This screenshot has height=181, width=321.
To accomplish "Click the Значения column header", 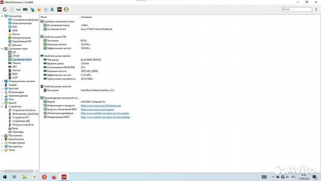I will click(x=86, y=17).
